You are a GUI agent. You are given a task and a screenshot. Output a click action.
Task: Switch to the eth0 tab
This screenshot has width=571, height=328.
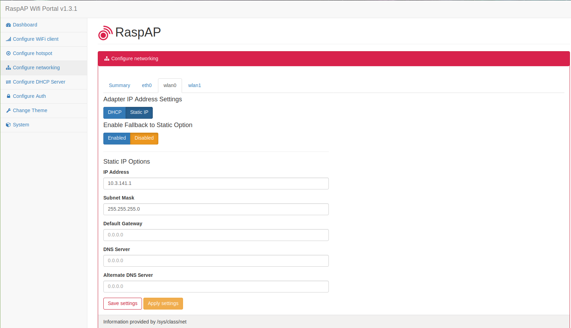pos(147,86)
